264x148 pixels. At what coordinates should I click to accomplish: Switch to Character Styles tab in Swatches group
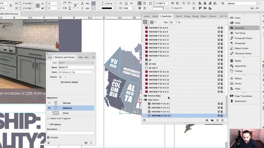tap(212, 16)
